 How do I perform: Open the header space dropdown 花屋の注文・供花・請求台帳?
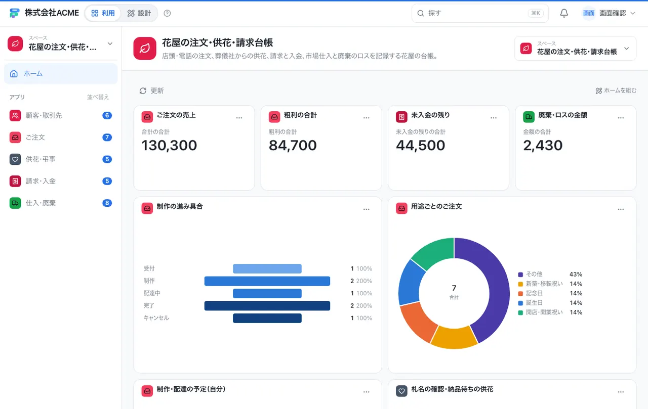click(575, 49)
